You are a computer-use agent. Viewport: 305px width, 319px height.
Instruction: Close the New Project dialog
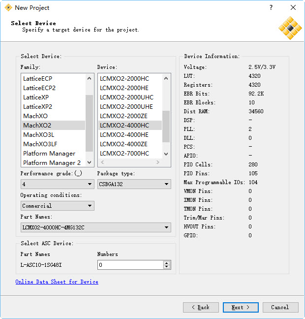(x=293, y=8)
